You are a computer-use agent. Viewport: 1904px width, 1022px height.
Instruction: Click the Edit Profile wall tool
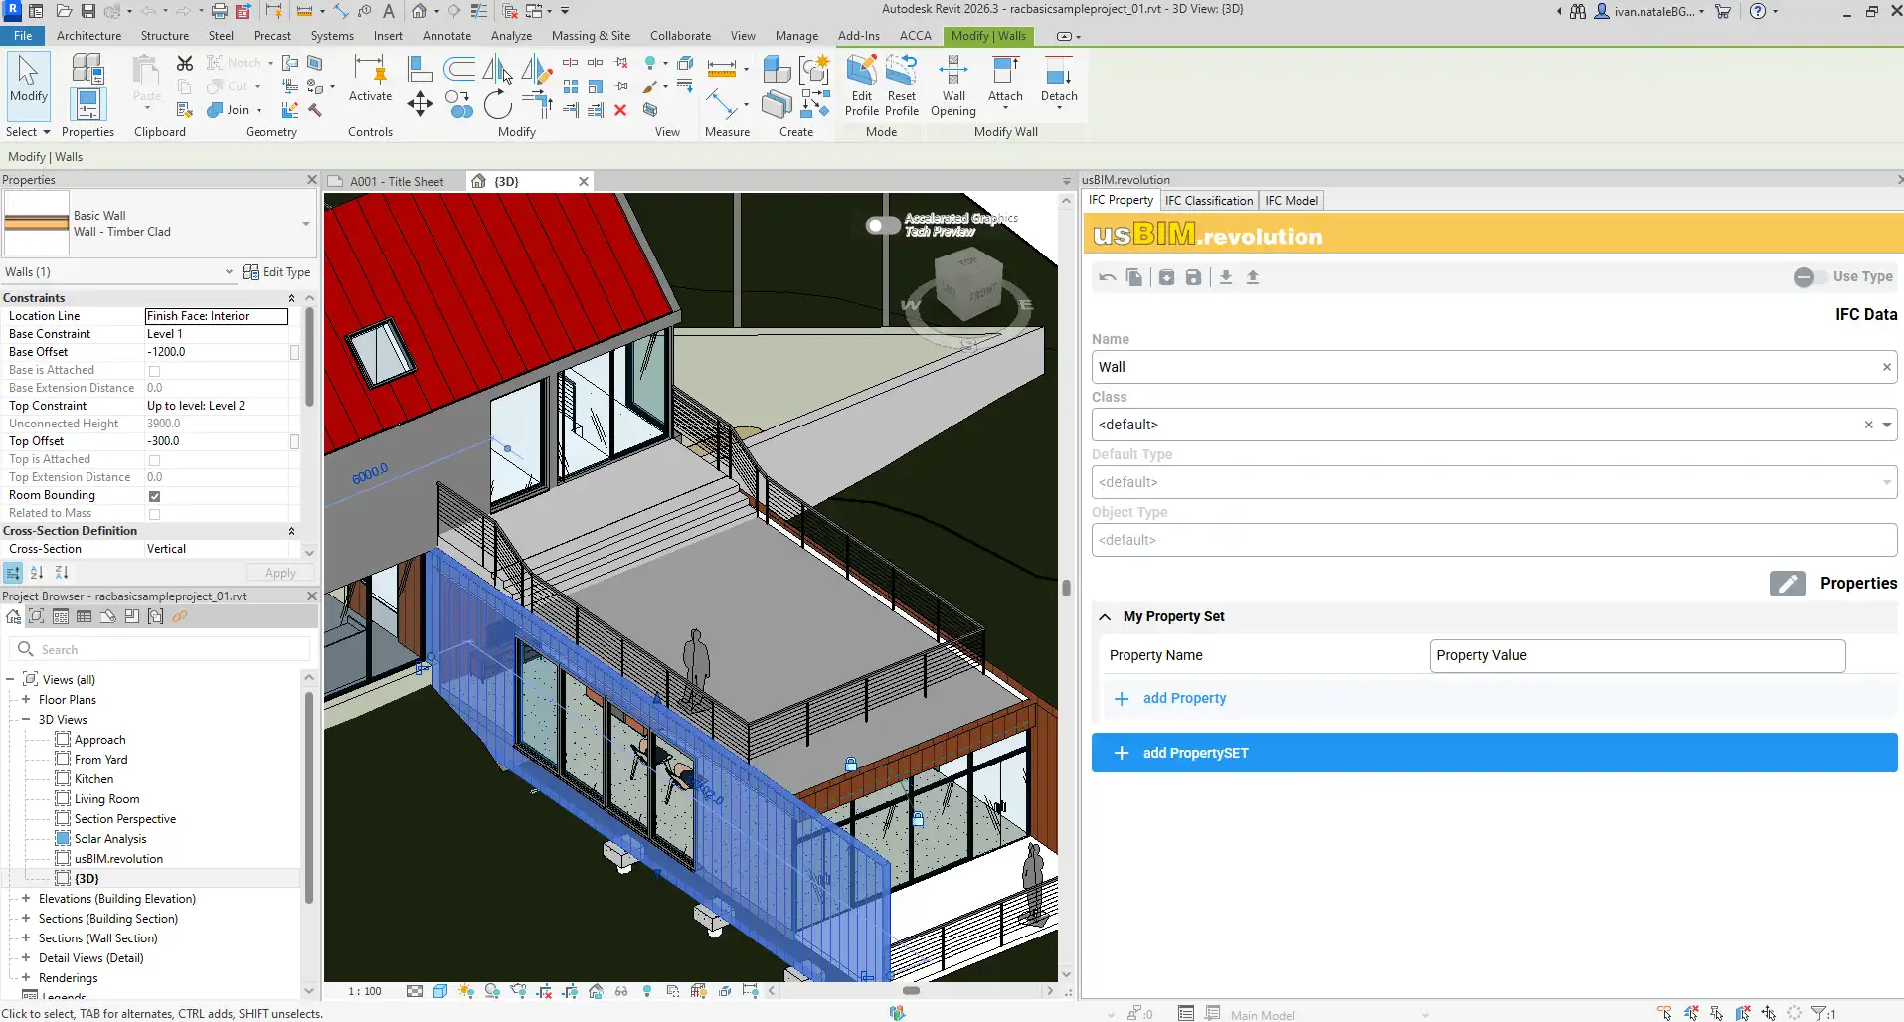pos(861,85)
